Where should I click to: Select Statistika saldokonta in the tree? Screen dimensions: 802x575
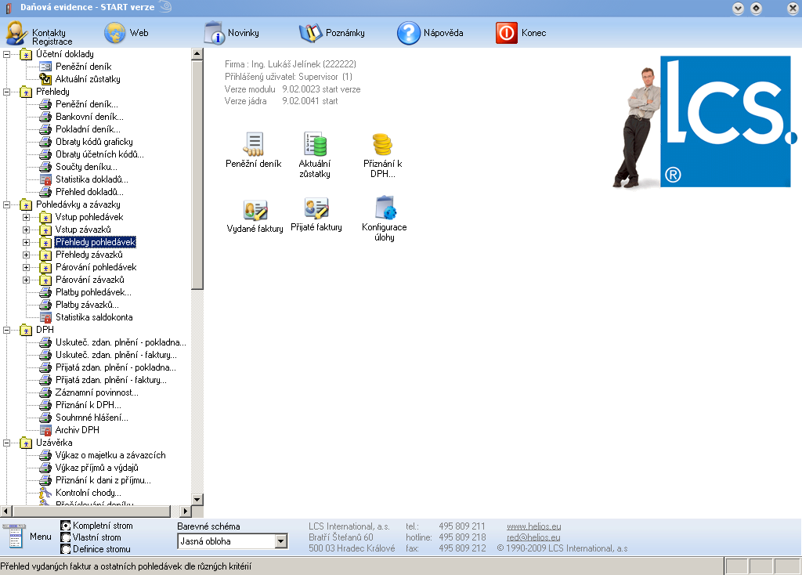tap(93, 317)
